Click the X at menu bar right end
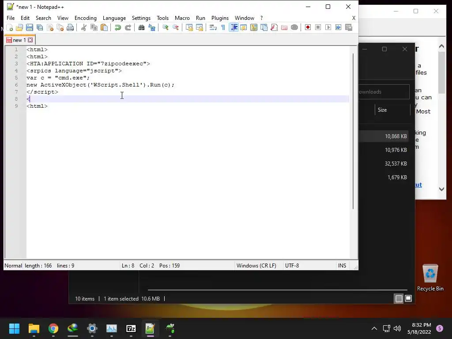 click(x=354, y=18)
